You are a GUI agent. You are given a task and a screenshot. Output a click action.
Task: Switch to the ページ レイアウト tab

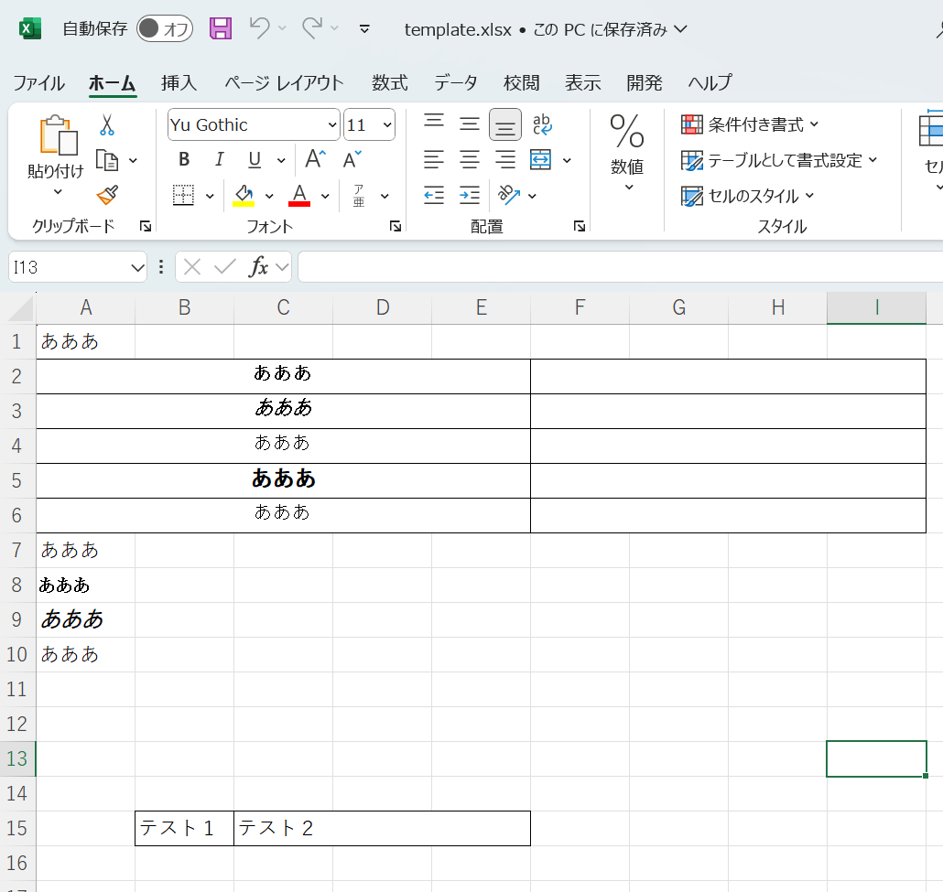(x=284, y=82)
